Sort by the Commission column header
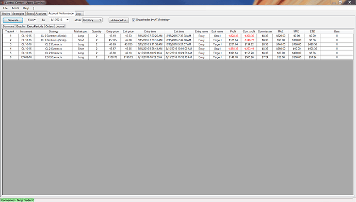This screenshot has width=356, height=202. (x=265, y=31)
